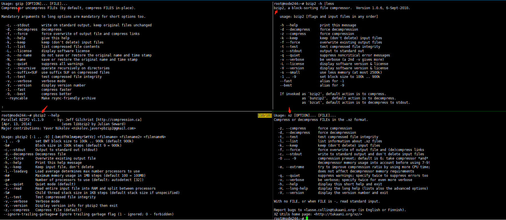This screenshot has width=506, height=220.
Task: Click 'With no FILE, or when FILE is -' line
Action: point(327,201)
